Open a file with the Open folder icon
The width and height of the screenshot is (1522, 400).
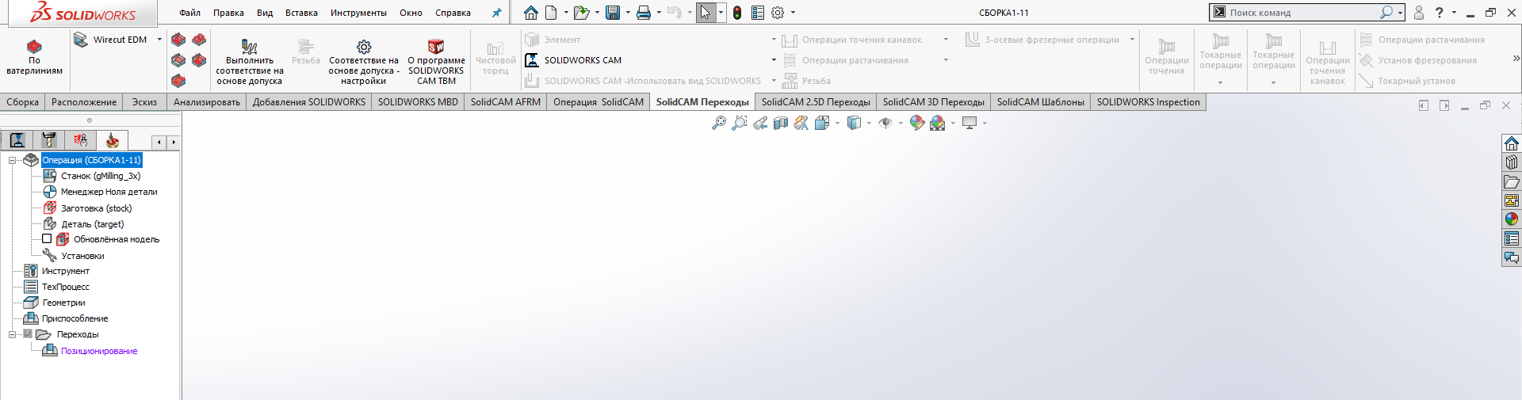[581, 13]
